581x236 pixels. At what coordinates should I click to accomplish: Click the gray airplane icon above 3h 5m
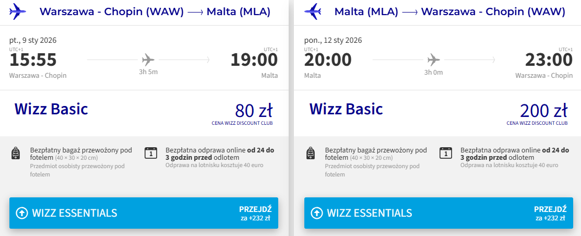[148, 58]
